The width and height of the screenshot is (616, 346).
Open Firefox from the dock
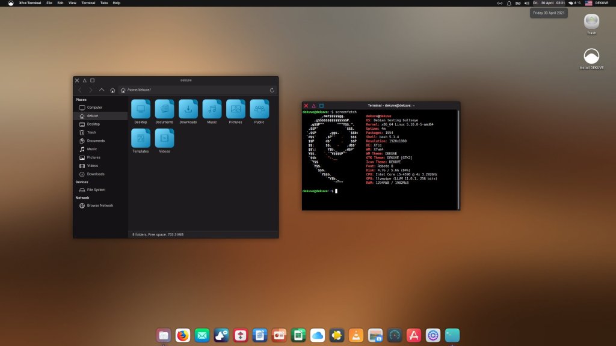pyautogui.click(x=183, y=335)
